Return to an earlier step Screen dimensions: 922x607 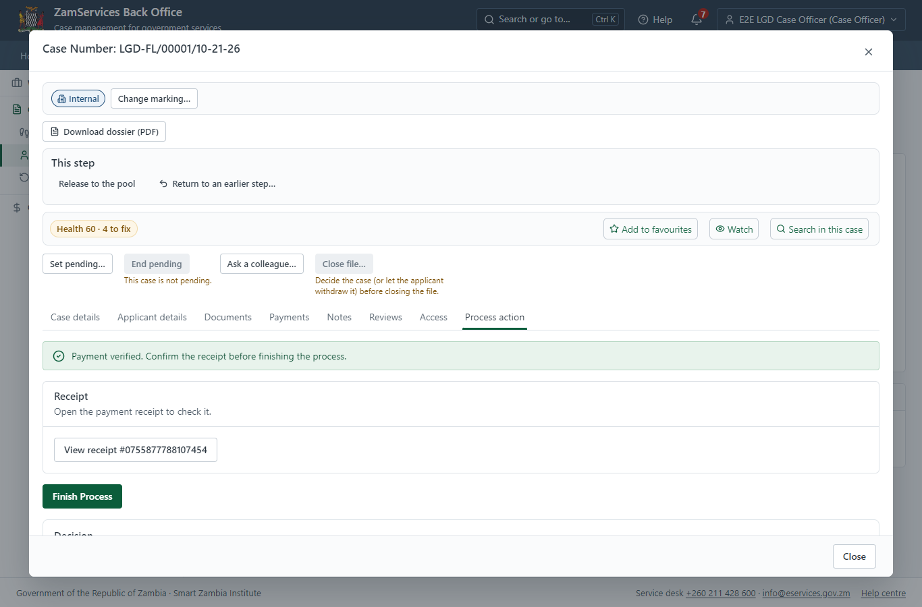[217, 184]
